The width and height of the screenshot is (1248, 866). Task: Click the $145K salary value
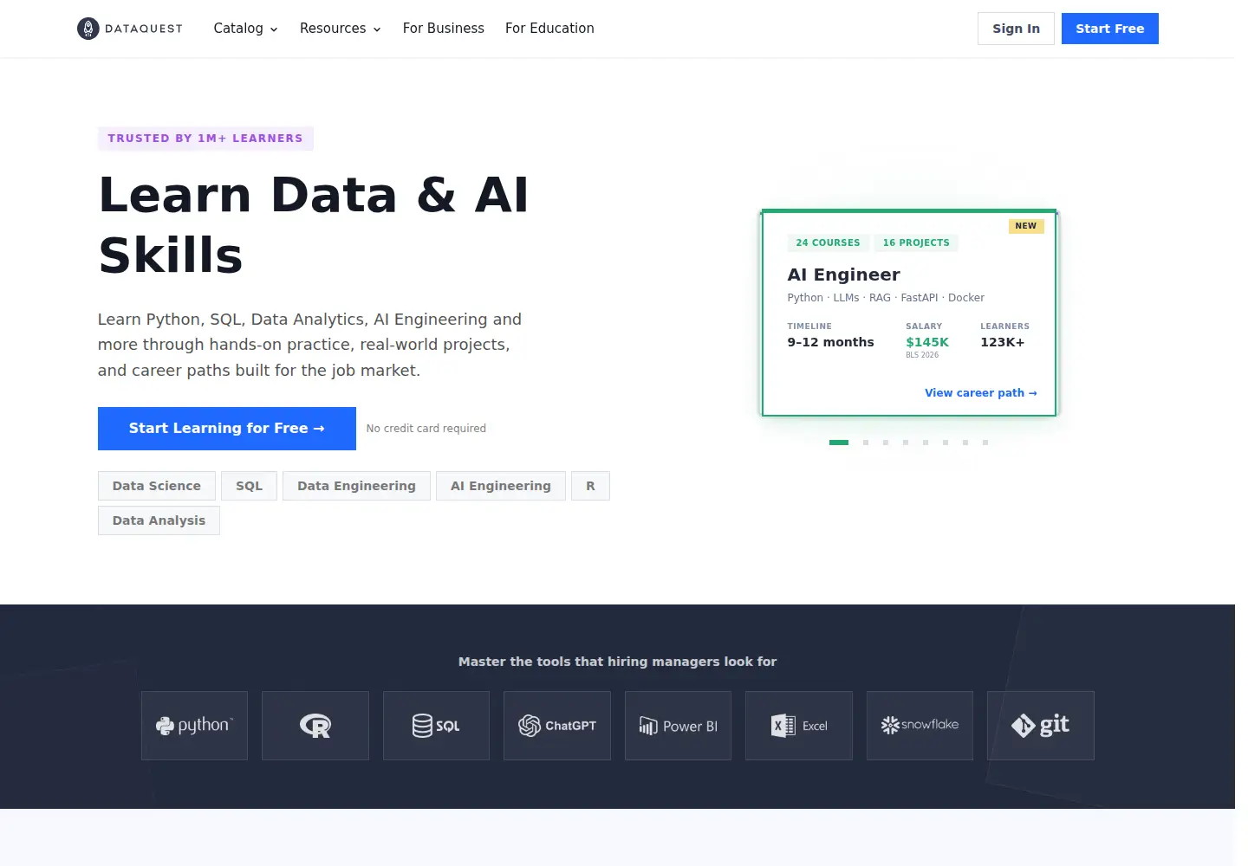click(927, 342)
